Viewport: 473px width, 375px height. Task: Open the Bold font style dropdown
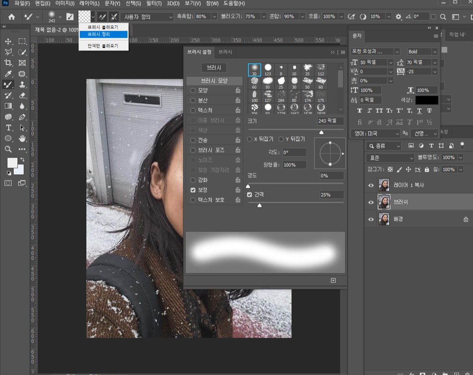(x=422, y=51)
